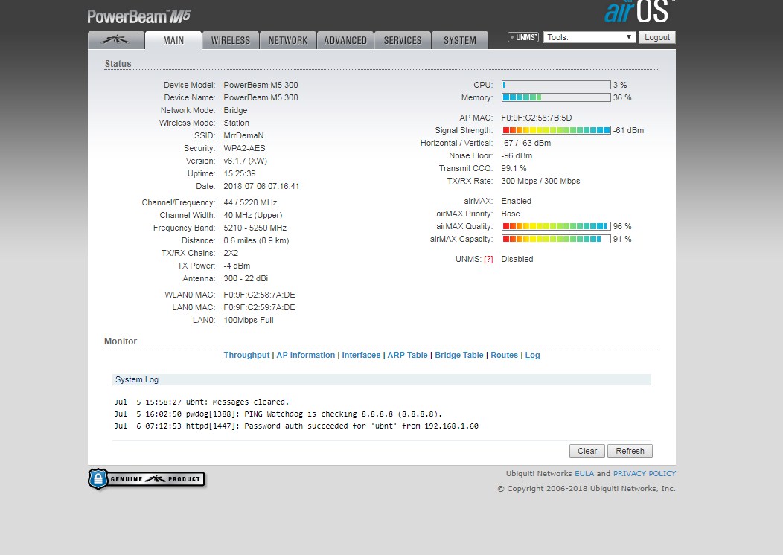Click the TX Power value -4 dBm

tap(237, 266)
